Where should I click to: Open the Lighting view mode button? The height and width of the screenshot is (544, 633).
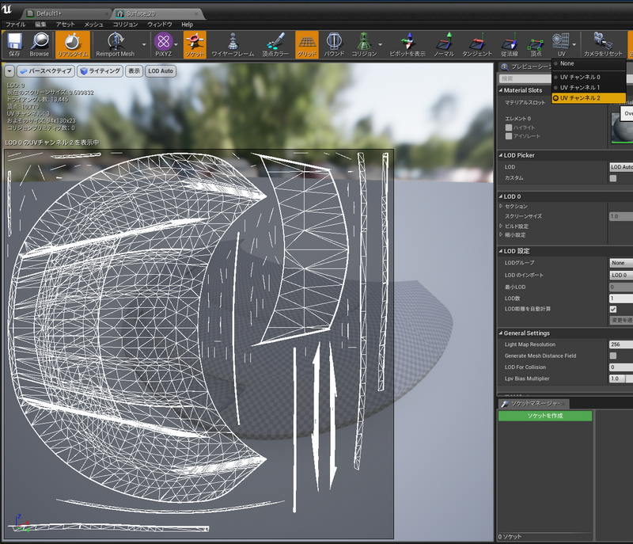pos(100,71)
